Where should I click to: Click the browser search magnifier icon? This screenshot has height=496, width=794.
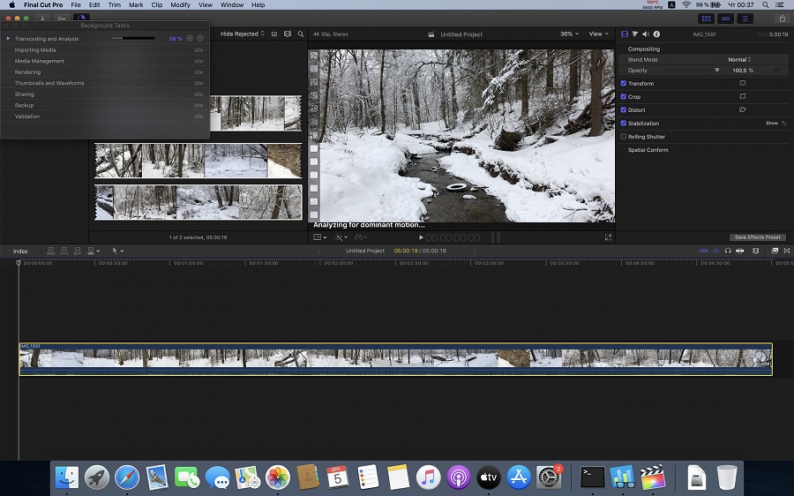click(301, 34)
